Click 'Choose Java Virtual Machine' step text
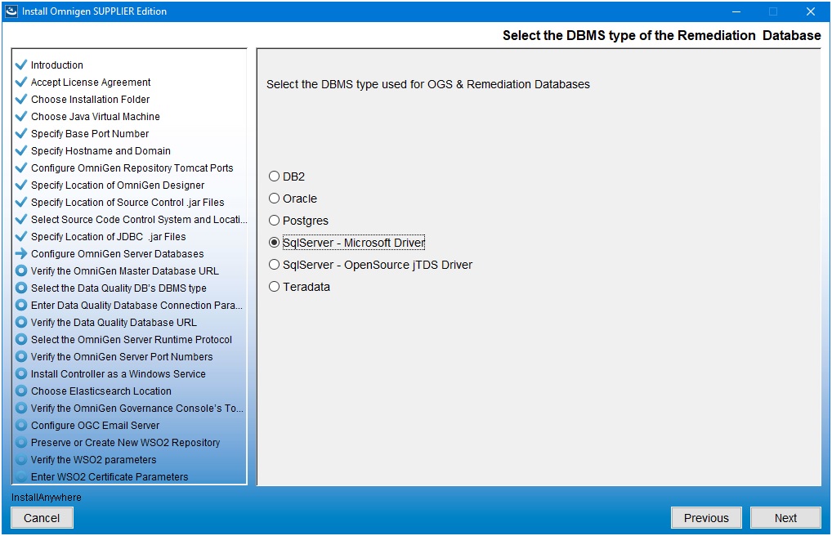Screen dimensions: 832x536 click(x=96, y=116)
